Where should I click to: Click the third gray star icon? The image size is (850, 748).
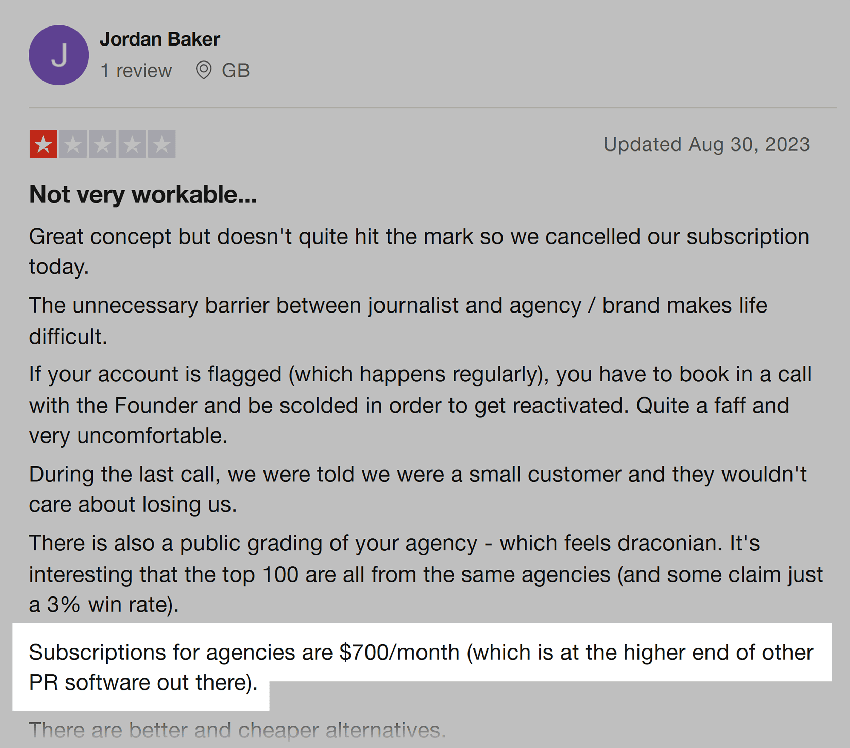point(102,144)
